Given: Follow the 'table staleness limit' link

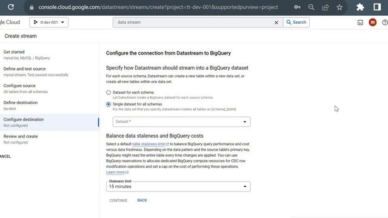Looking at the screenshot, I should (149, 144).
